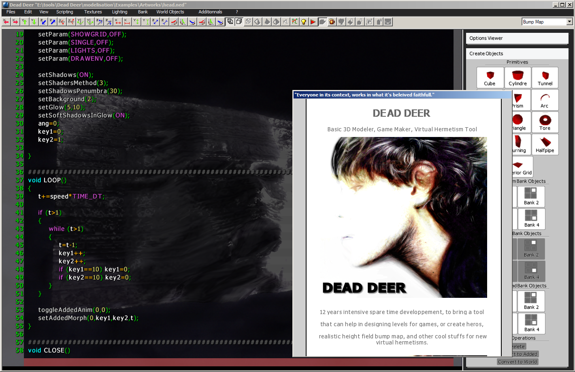Click the 't+=speed*TIME_DT;' code line

[71, 196]
